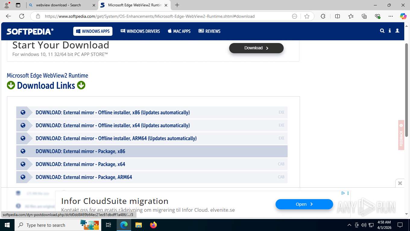Open Browser essentials heart icon
410x231 pixels.
tap(377, 16)
